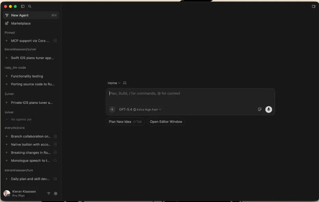This screenshot has height=202, width=319.
Task: Click the cloud icon beside Monologue speech agent
Action: 55,161
